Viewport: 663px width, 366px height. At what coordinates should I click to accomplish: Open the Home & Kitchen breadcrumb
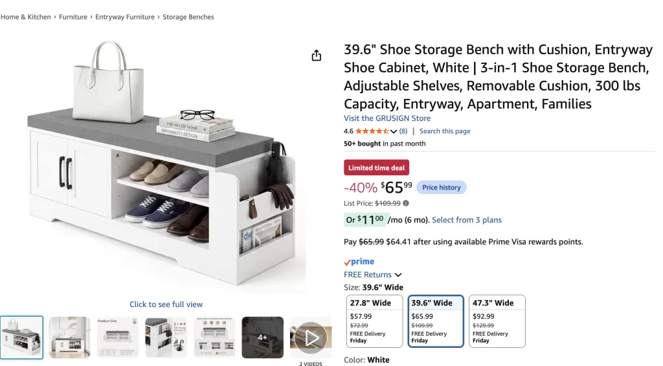click(25, 17)
